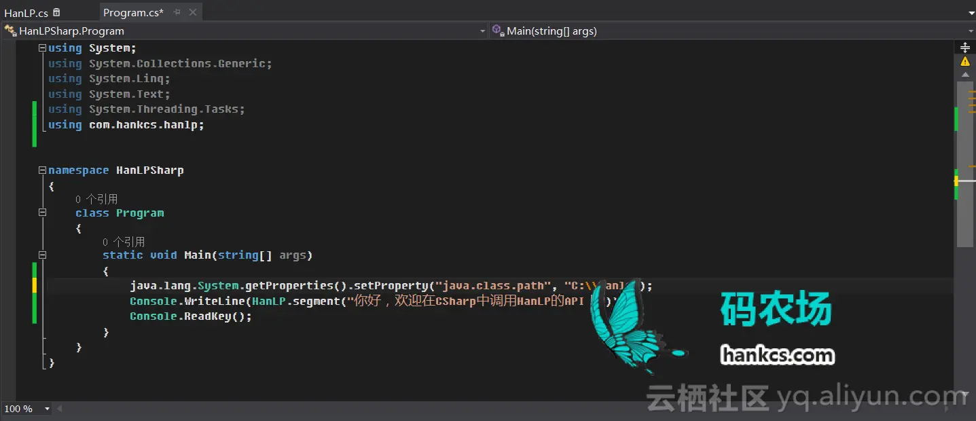Open the 100 % zoom dropdown
Screen dimensions: 976x421
(x=47, y=409)
